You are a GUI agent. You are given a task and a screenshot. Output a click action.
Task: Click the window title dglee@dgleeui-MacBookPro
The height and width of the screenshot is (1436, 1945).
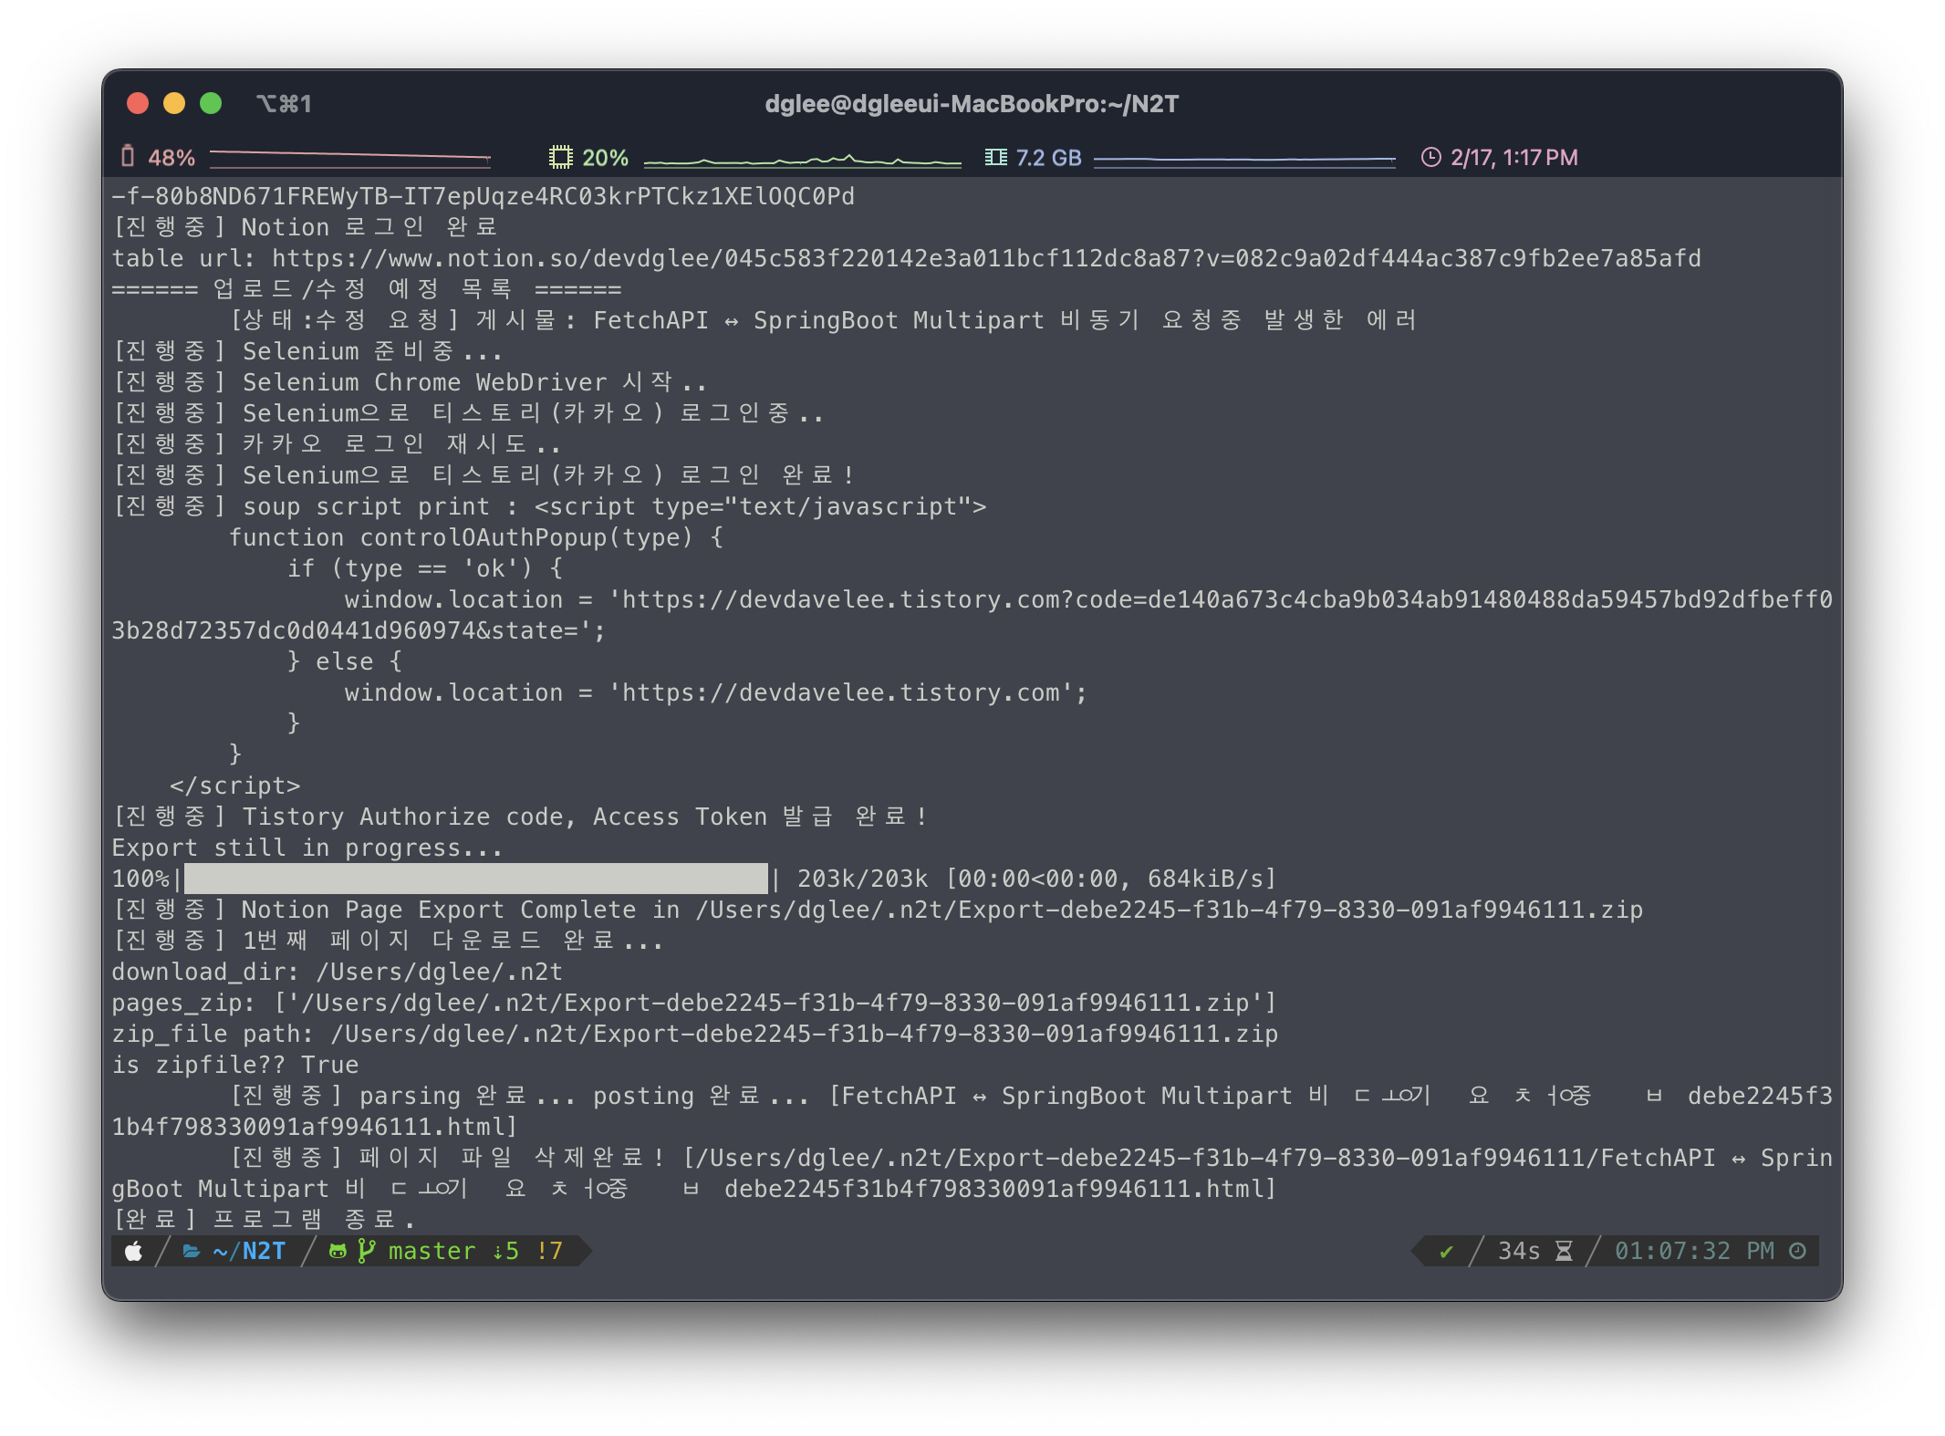(x=971, y=104)
